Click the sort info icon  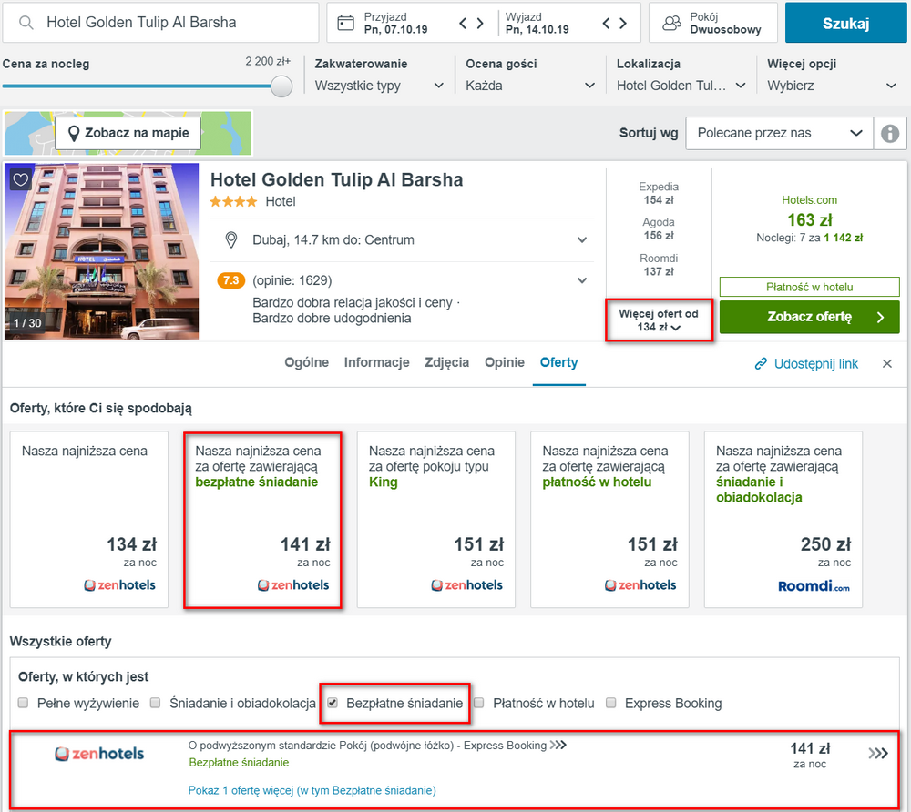click(889, 134)
